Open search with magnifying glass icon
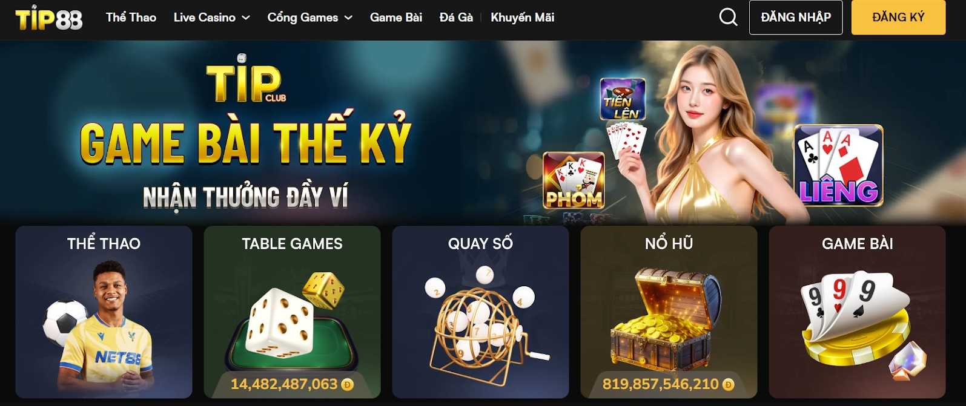This screenshot has height=406, width=966. (x=728, y=17)
